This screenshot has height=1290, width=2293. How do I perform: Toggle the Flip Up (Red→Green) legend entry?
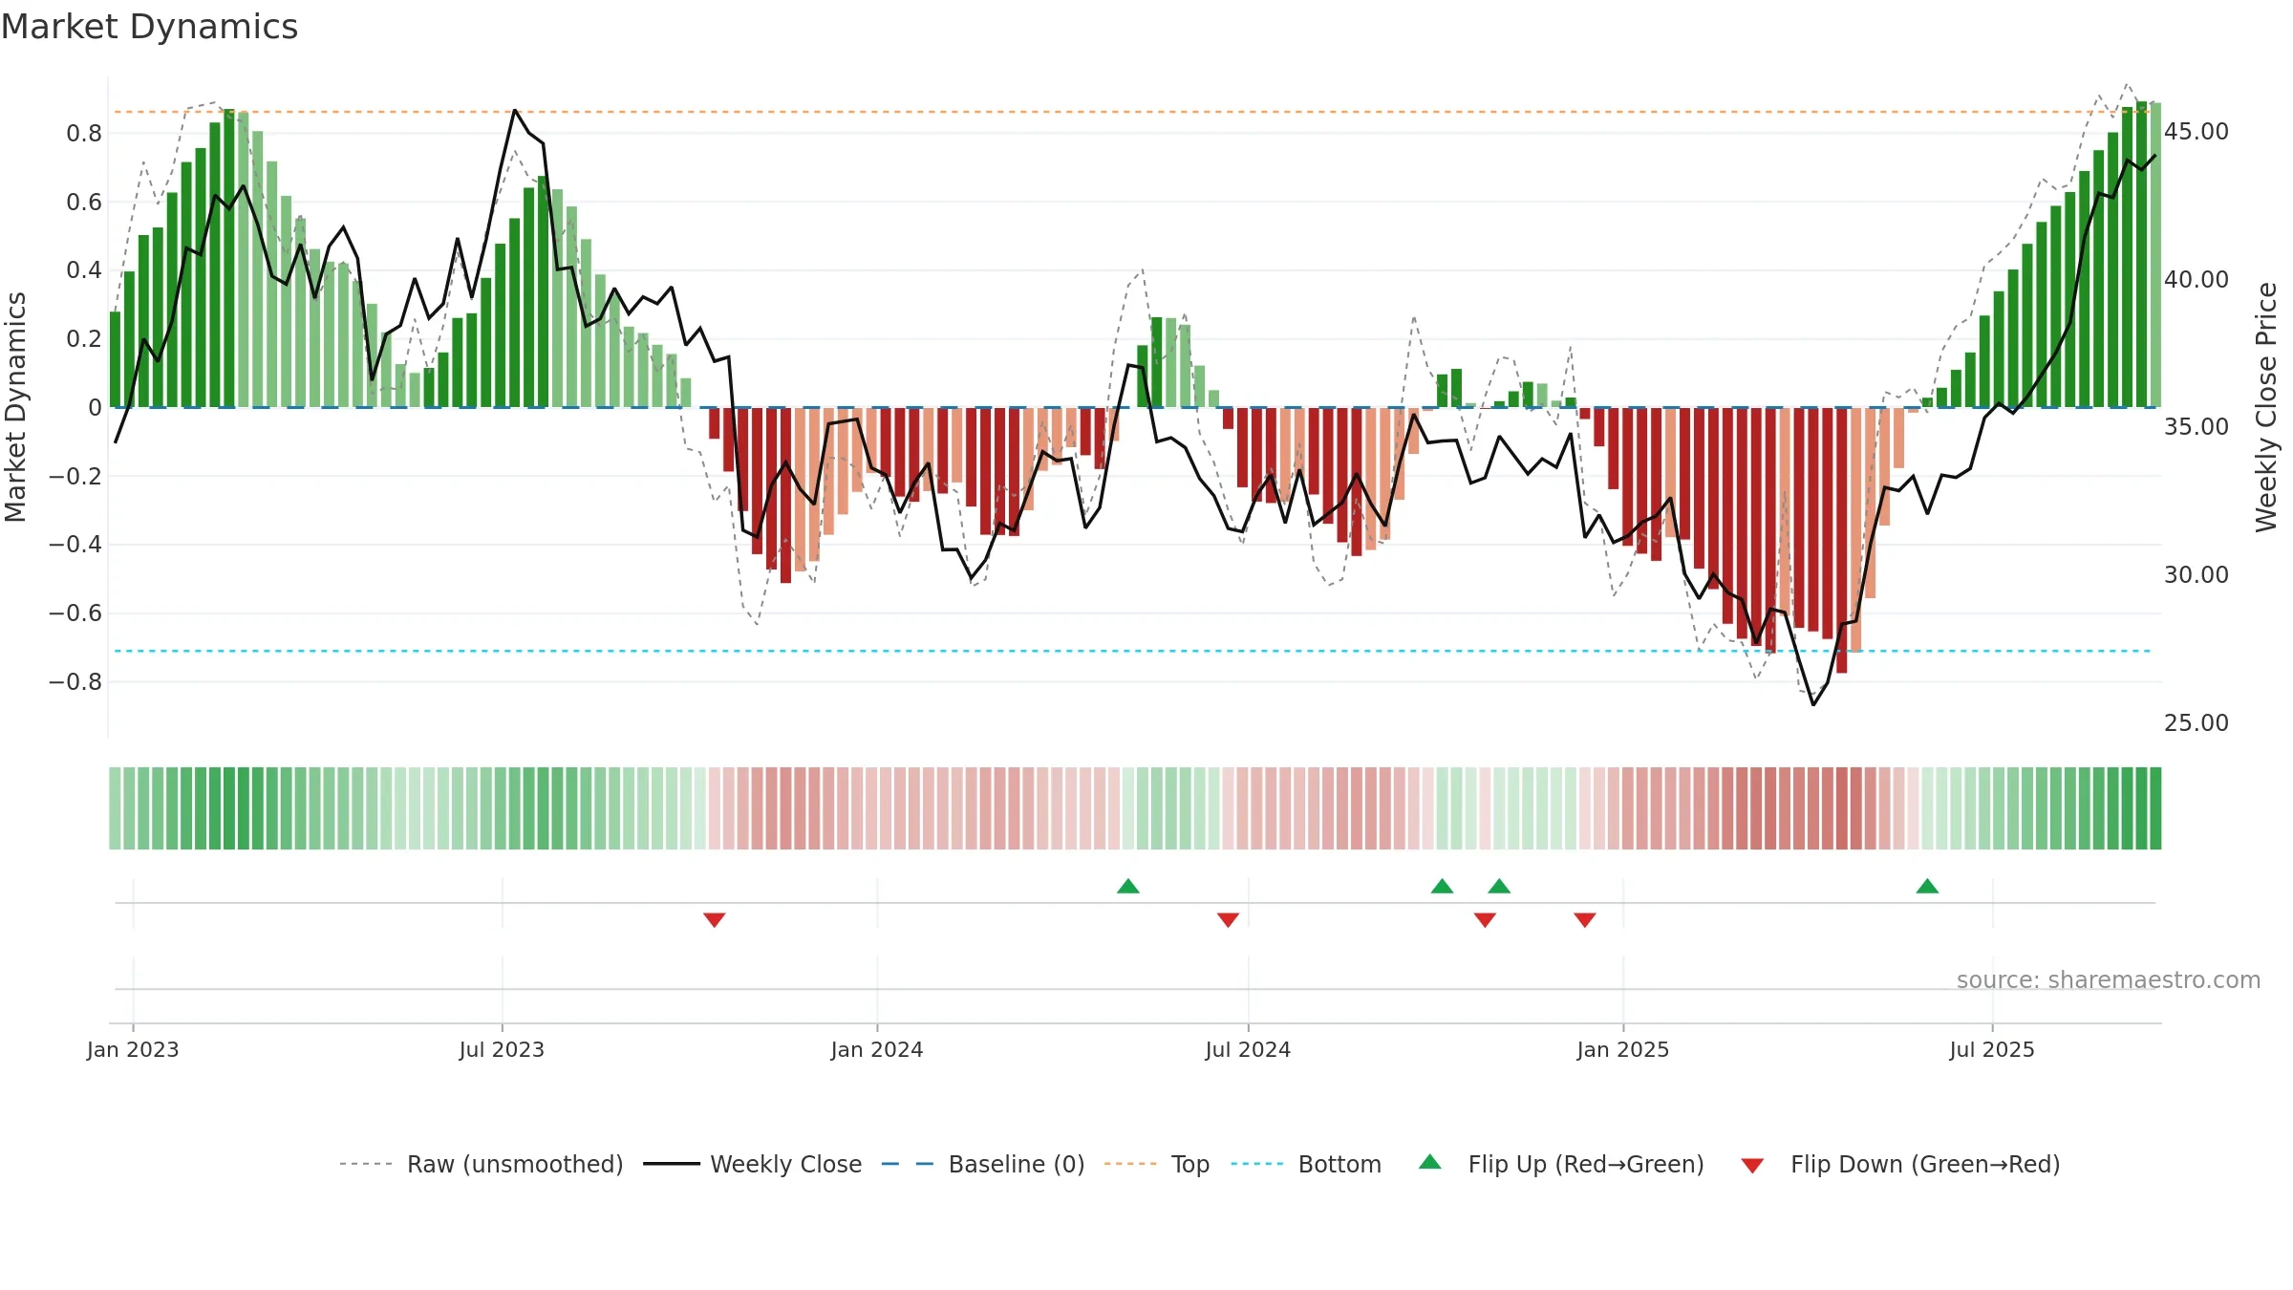(x=1561, y=1164)
